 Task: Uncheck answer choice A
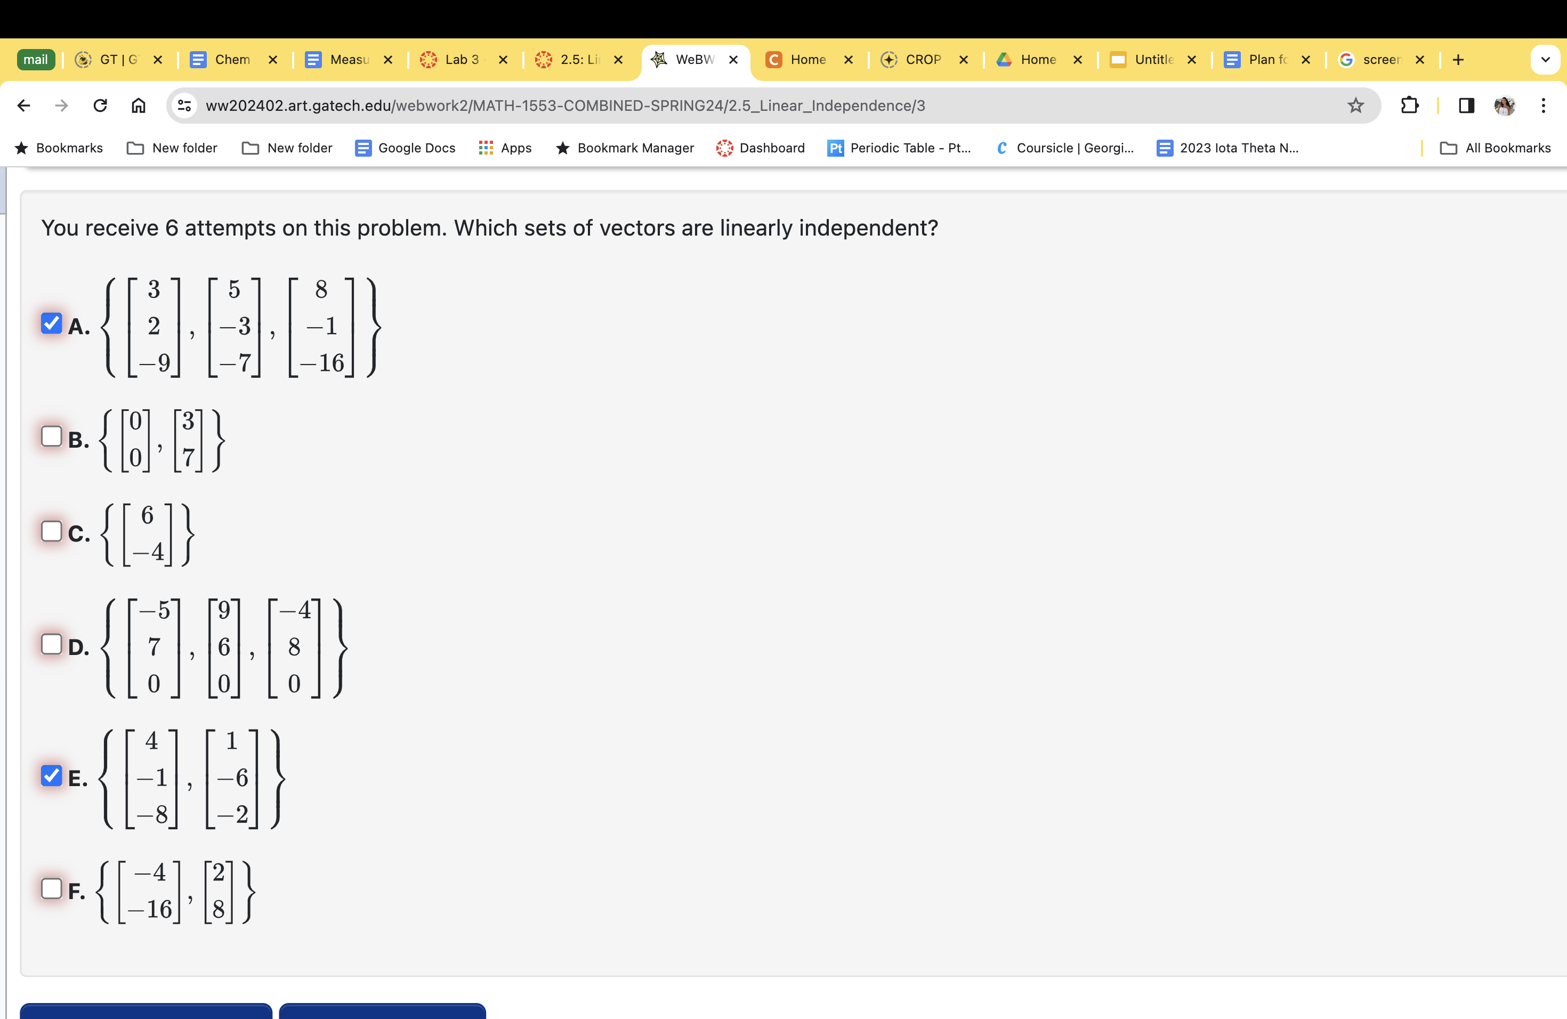pyautogui.click(x=51, y=323)
